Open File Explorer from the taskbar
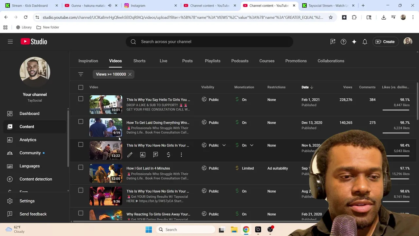Screen dimensions: 419x236 (x=234, y=229)
